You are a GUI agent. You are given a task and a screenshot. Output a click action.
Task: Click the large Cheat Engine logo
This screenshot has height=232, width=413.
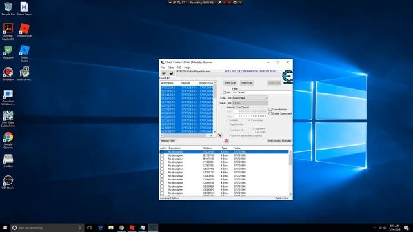pos(287,77)
